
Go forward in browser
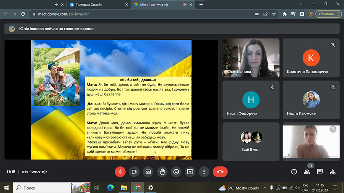click(15, 14)
